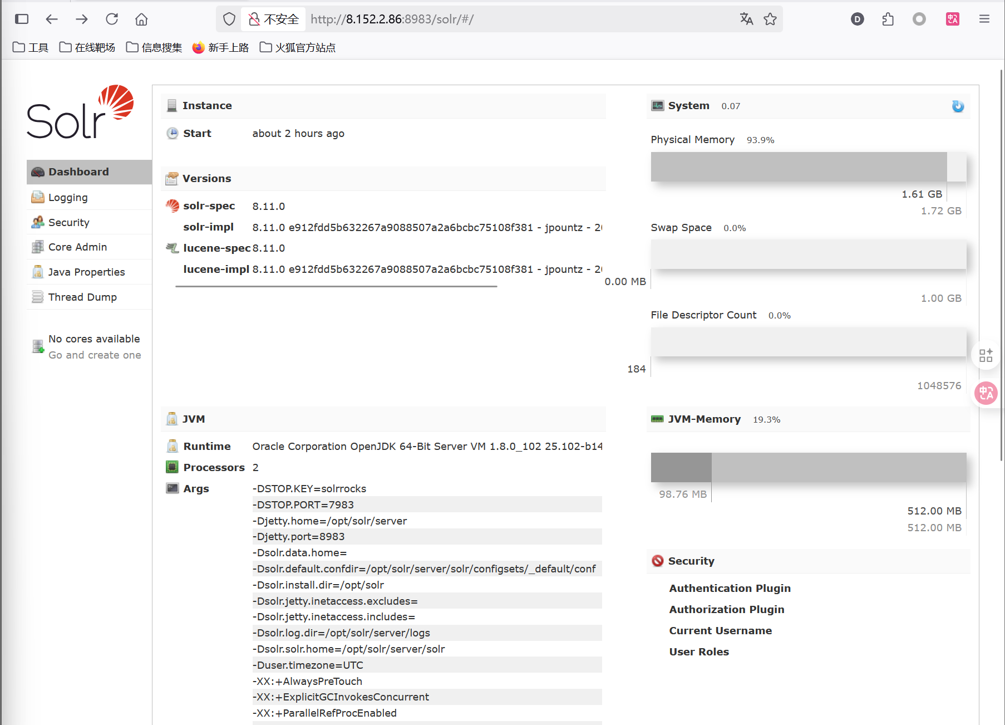Click the JVM-Memory usage bar
This screenshot has height=725, width=1005.
(809, 467)
